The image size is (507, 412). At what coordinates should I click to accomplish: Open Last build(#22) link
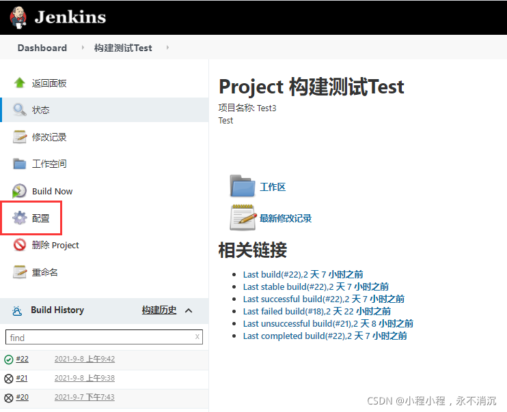coord(303,274)
